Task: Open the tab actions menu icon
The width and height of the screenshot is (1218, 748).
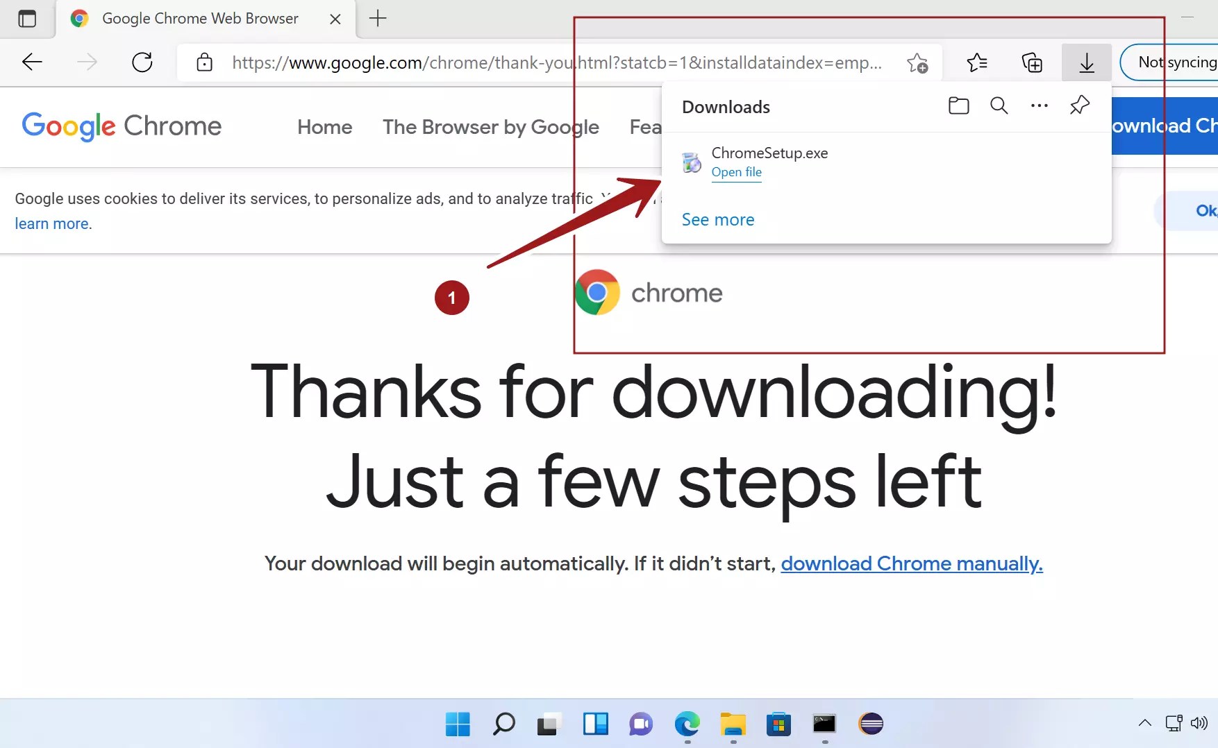Action: click(27, 19)
